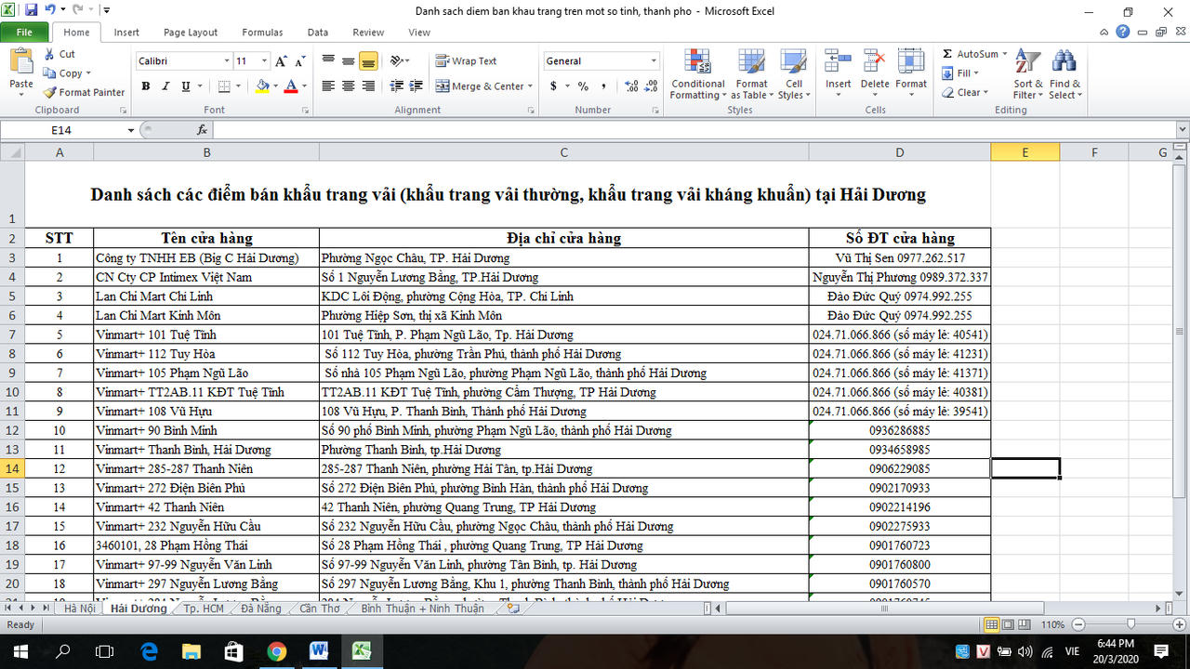Click the Increase Font Size icon
1190x669 pixels.
[282, 61]
